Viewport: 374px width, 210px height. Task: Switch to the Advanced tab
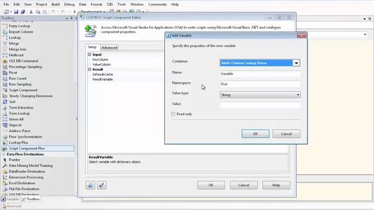click(x=109, y=47)
